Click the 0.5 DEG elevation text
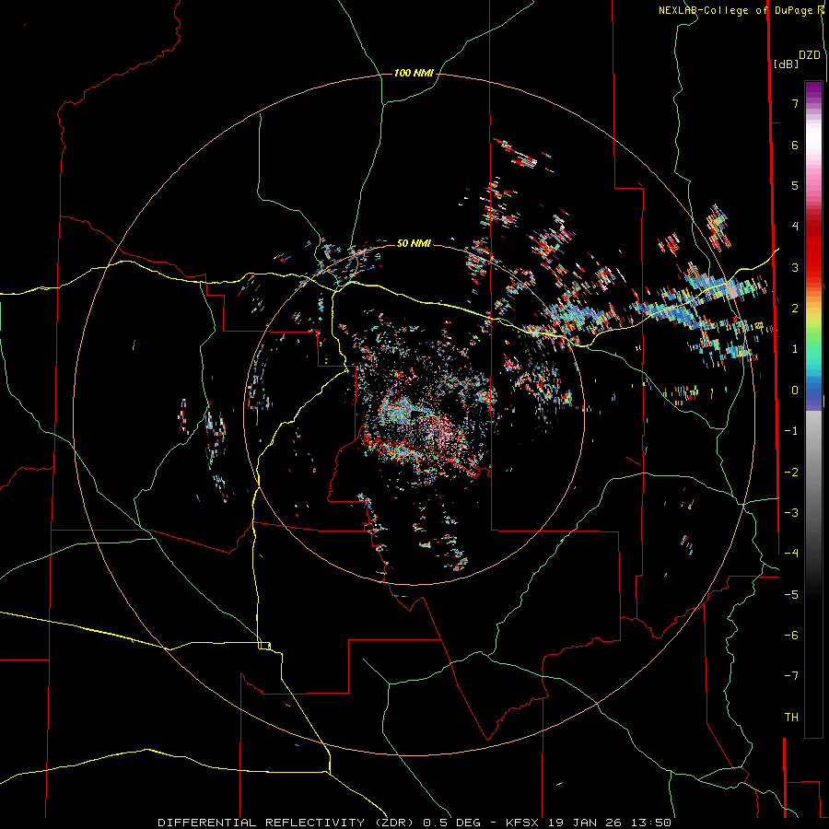829x829 pixels. click(x=453, y=823)
